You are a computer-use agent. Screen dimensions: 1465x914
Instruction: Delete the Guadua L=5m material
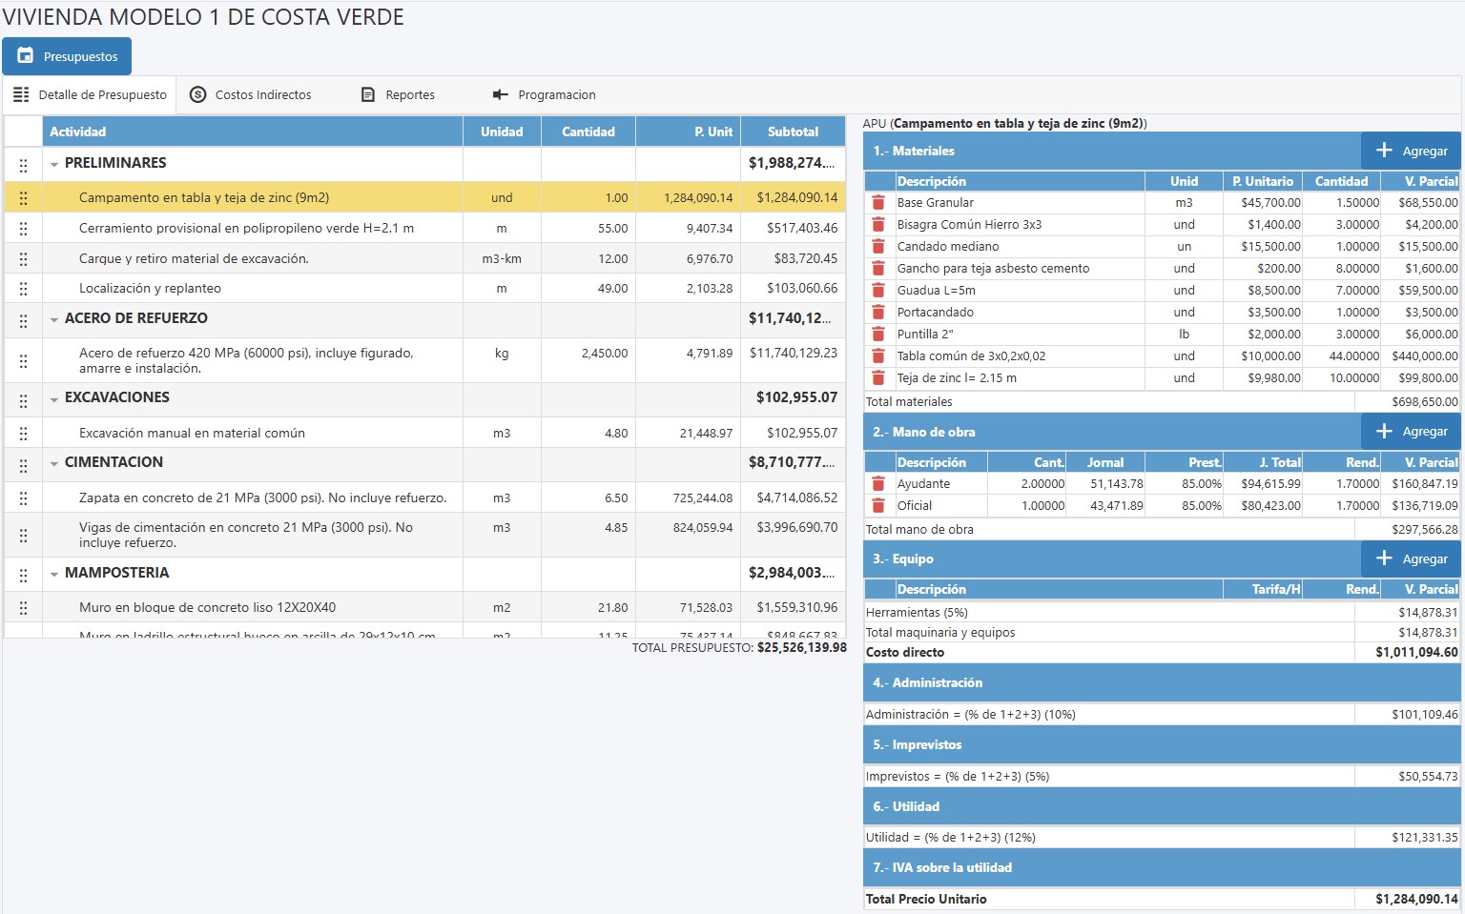click(878, 291)
